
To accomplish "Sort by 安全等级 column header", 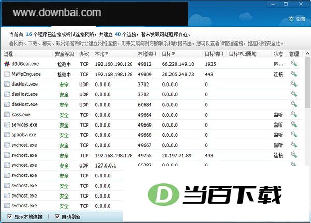I will (64, 54).
